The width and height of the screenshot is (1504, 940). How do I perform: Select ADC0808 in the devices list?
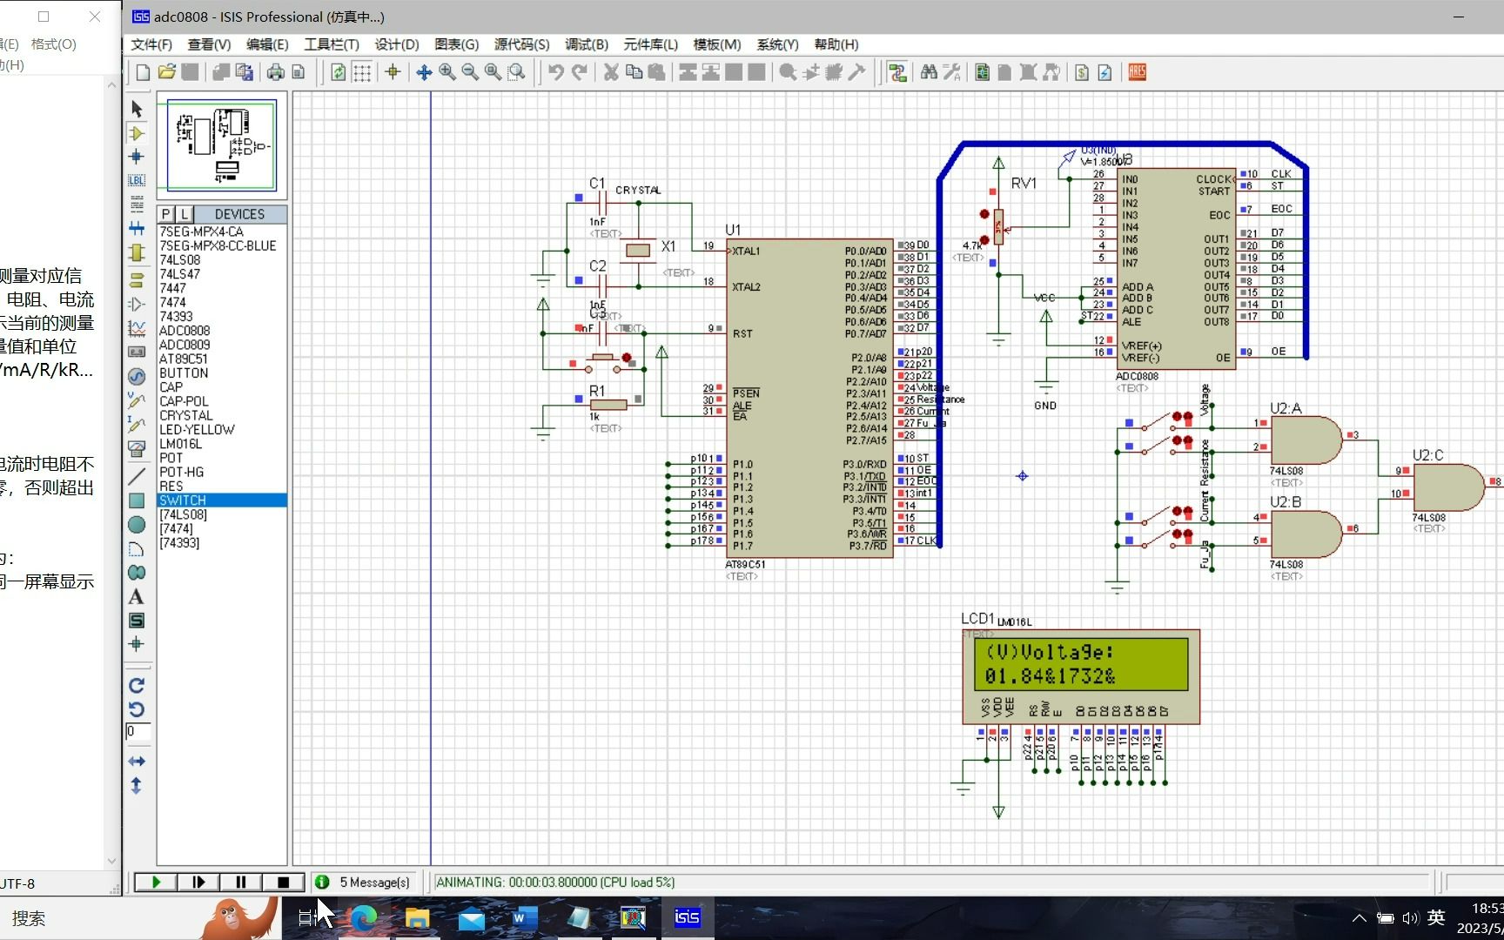coord(185,331)
